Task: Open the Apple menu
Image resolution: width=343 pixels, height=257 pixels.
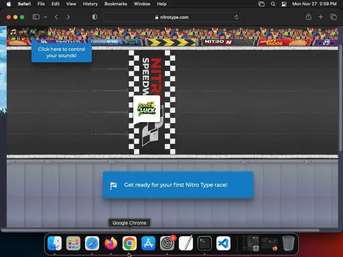Action: 9,4
